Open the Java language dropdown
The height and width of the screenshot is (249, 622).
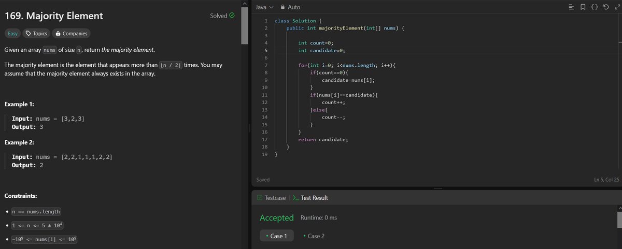click(264, 7)
